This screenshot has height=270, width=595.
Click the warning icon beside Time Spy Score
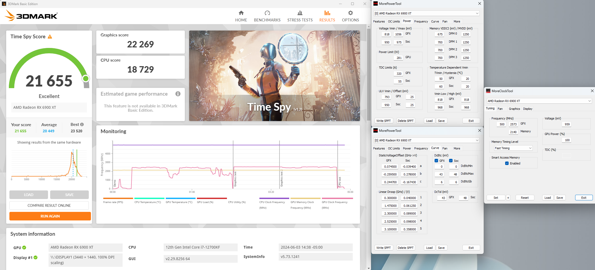(x=50, y=36)
